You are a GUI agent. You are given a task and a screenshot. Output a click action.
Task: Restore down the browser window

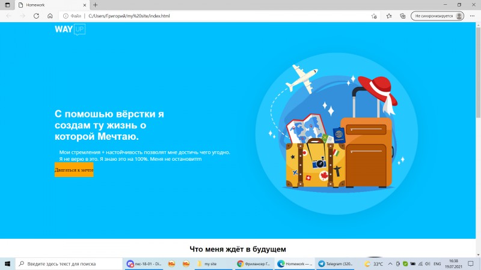pos(459,5)
